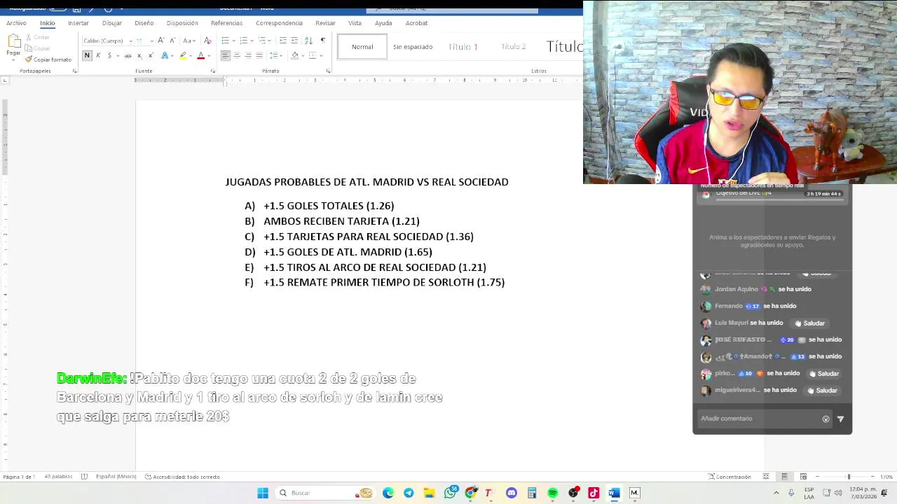
Task: Apply the Título 1 style
Action: [x=463, y=47]
